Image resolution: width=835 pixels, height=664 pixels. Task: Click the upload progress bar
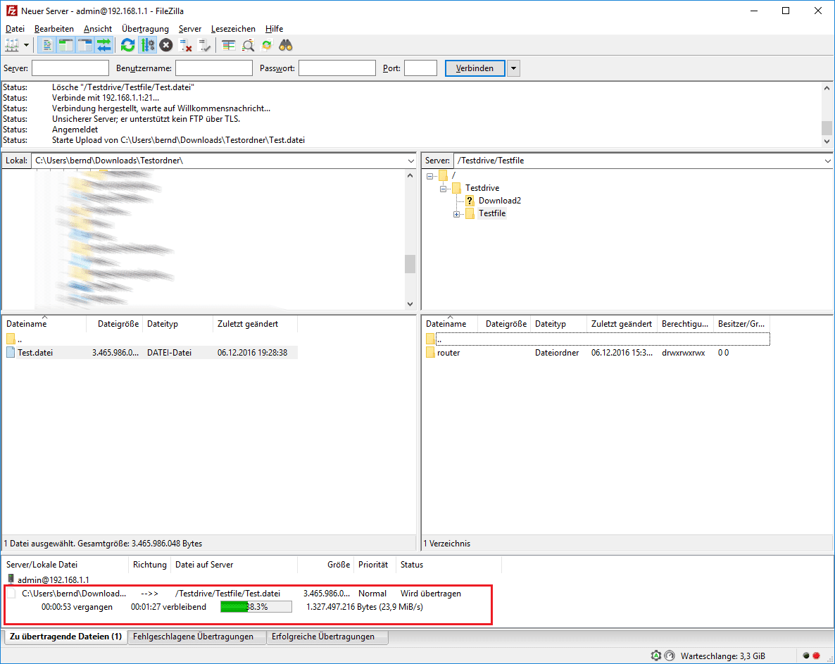tap(256, 607)
